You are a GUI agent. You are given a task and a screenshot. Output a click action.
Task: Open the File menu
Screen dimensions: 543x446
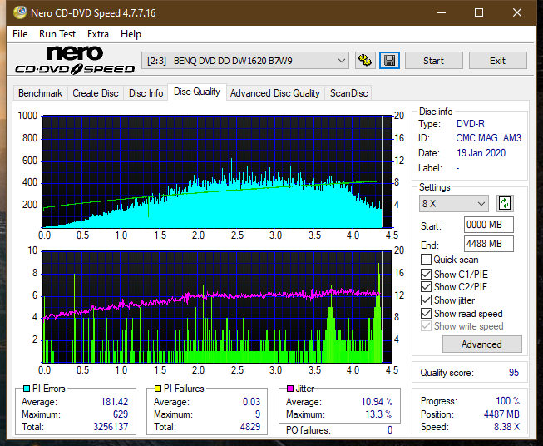20,34
